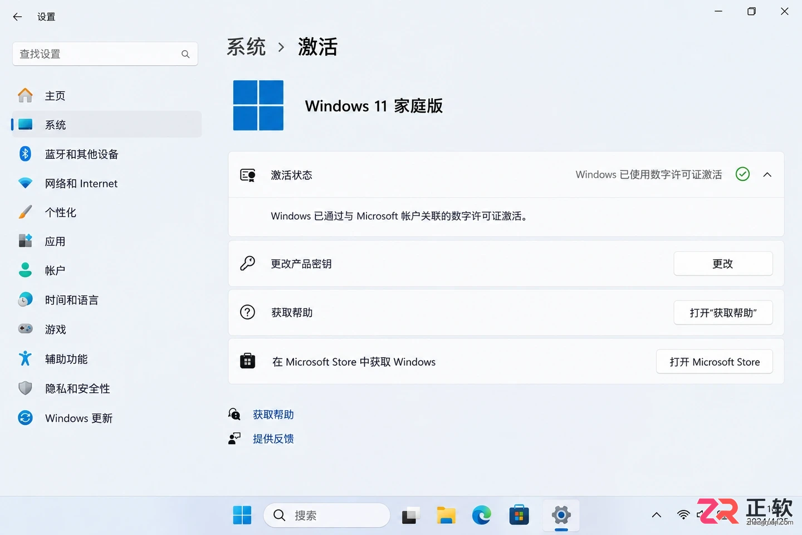Click the question mark icon beside 获取帮助
This screenshot has width=802, height=535.
[247, 312]
